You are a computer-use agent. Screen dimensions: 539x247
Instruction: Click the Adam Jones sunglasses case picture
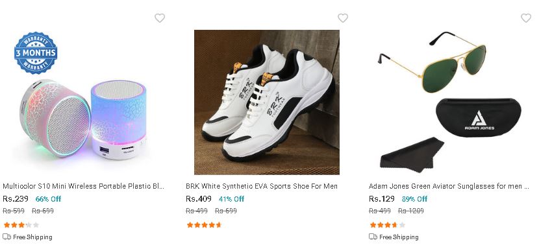[479, 117]
